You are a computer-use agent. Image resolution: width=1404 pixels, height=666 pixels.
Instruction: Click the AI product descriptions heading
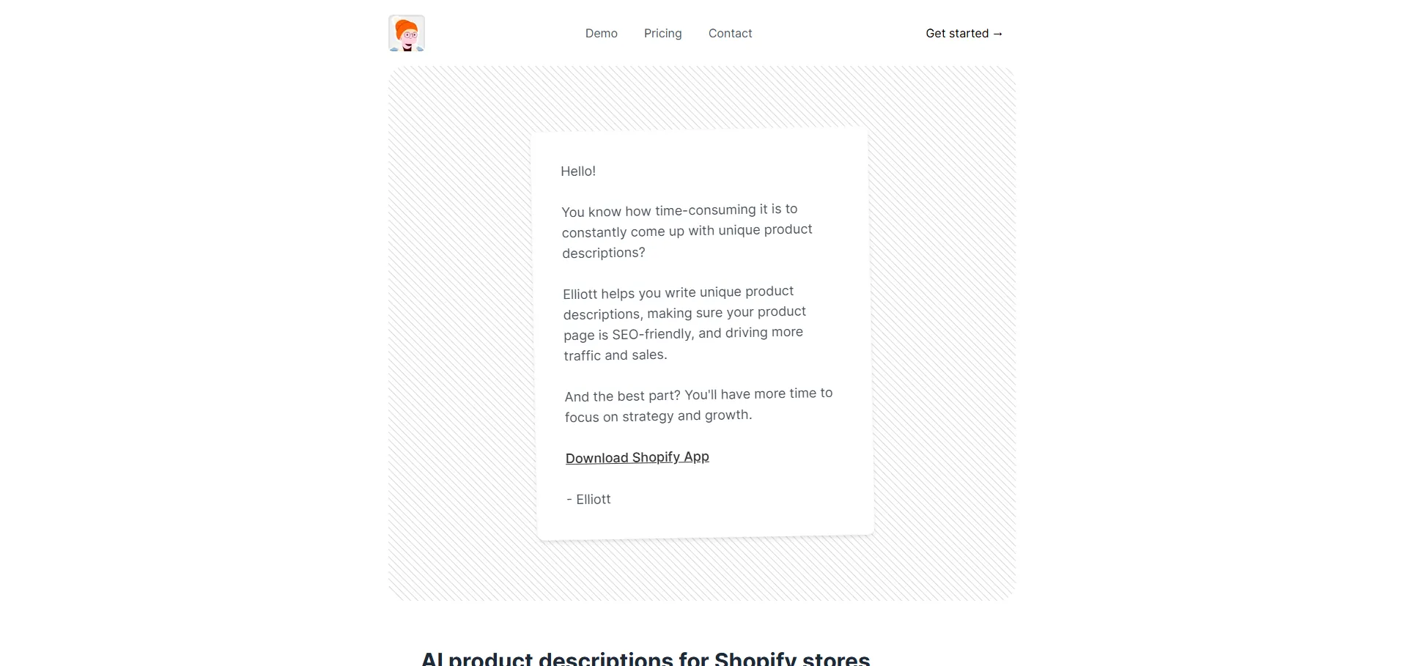(645, 659)
